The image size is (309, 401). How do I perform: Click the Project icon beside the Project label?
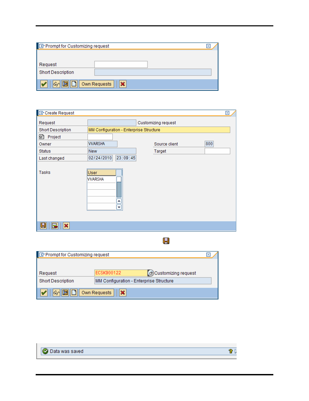pyautogui.click(x=42, y=137)
